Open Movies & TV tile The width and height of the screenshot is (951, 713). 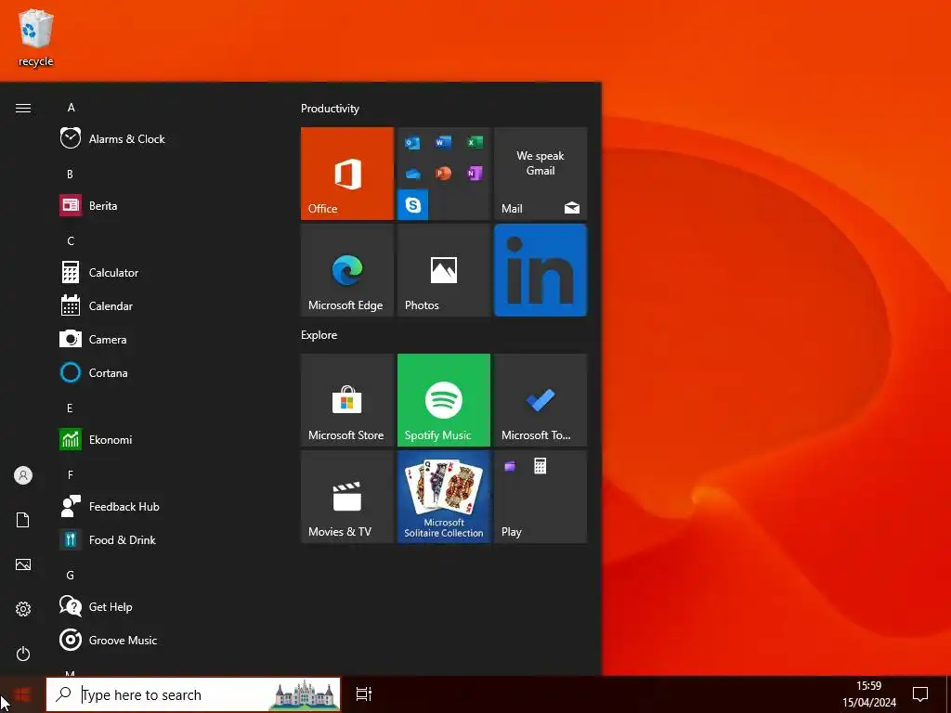click(x=347, y=497)
